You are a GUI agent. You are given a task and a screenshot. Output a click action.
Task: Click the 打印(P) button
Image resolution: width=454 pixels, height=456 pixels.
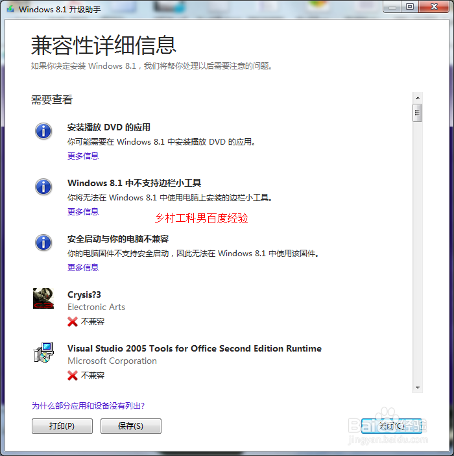pyautogui.click(x=62, y=426)
